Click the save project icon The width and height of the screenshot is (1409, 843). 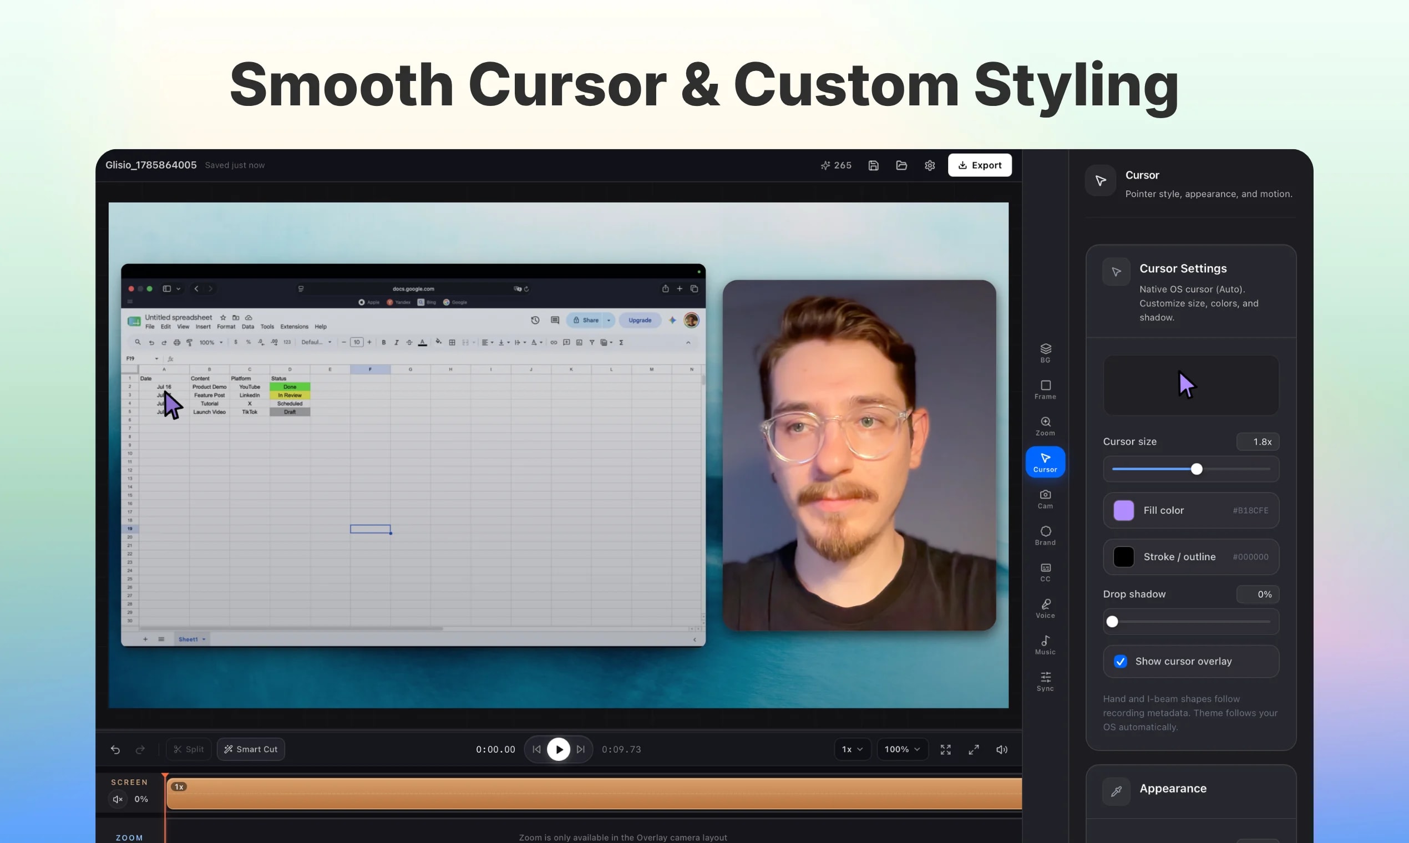873,165
